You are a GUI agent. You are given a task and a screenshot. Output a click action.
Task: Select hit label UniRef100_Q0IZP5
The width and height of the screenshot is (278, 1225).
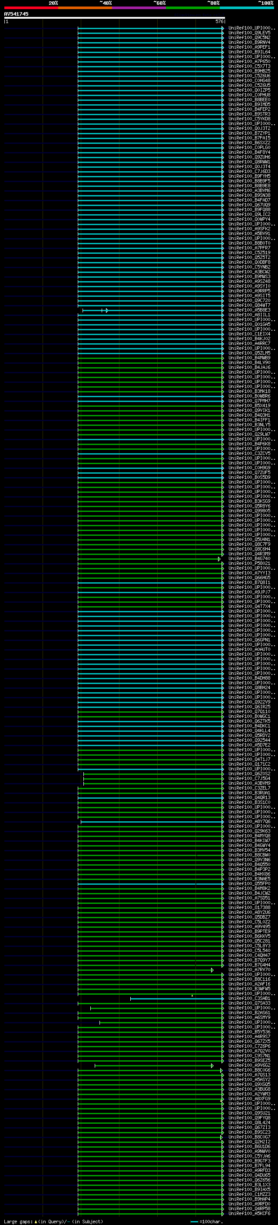[249, 90]
